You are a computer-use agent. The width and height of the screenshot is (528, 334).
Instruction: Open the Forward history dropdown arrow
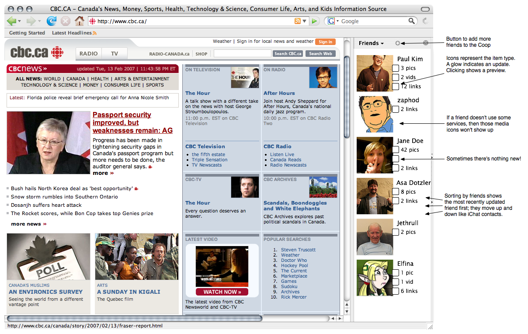coord(39,21)
